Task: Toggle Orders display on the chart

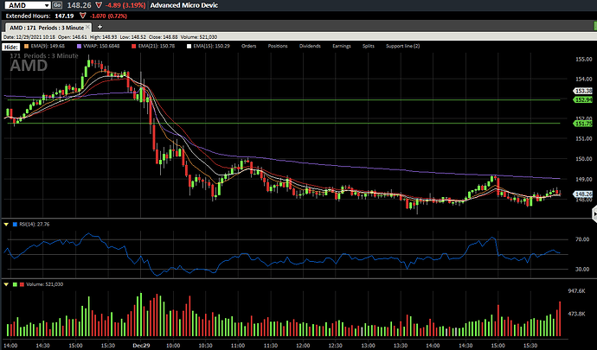Action: click(248, 46)
